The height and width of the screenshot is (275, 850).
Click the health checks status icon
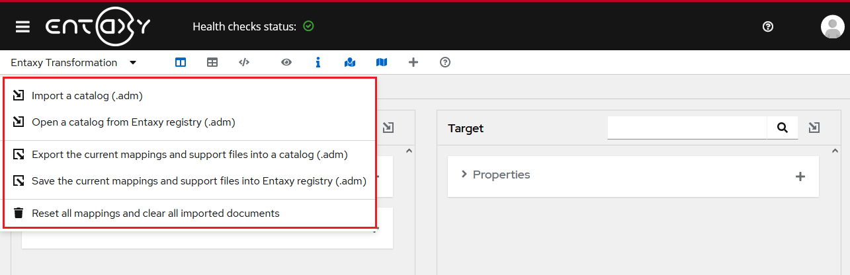click(308, 26)
